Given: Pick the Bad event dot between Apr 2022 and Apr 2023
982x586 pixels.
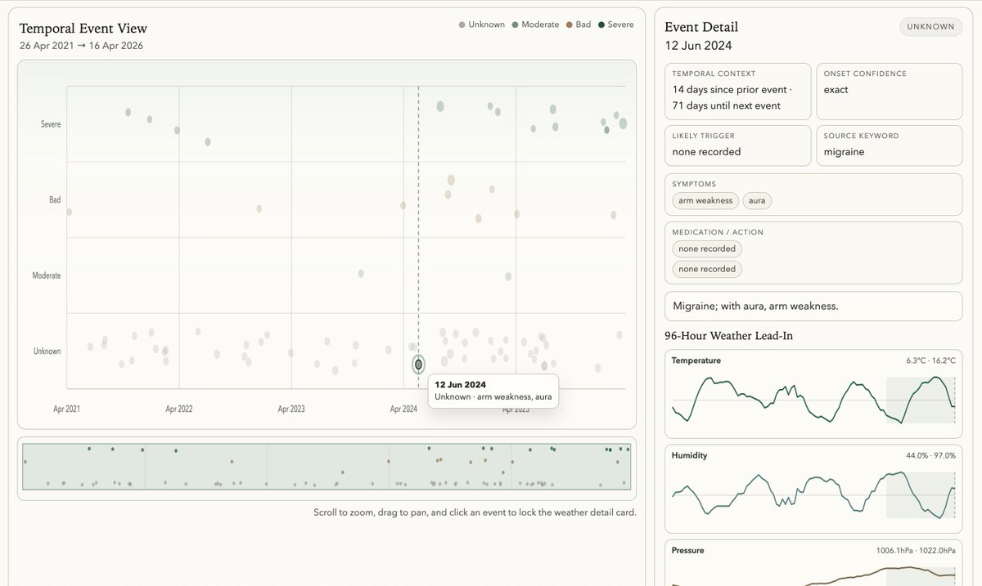Looking at the screenshot, I should (259, 208).
